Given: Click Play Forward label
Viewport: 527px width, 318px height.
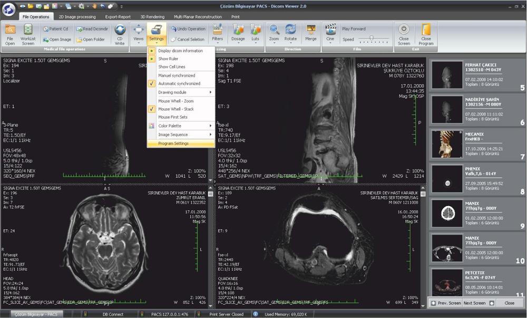Looking at the screenshot, I should 354,29.
